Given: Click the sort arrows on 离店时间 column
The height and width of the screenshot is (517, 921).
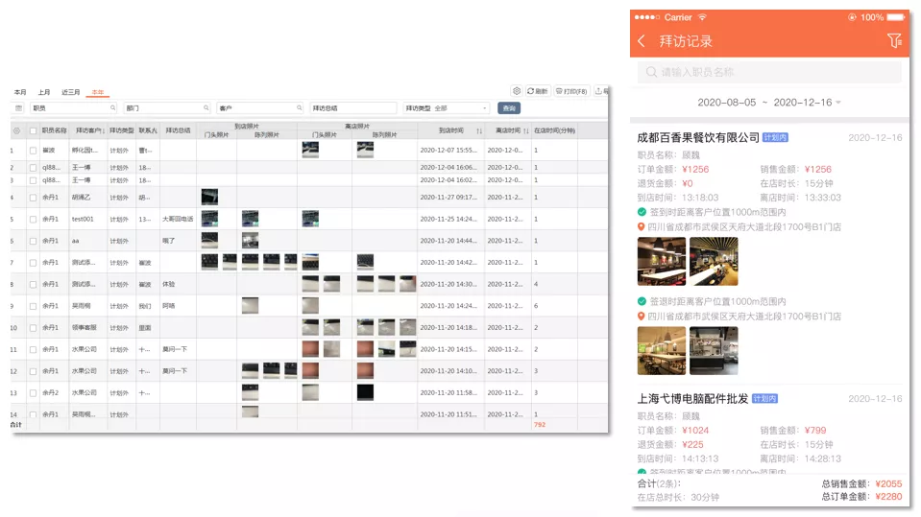Looking at the screenshot, I should [x=525, y=130].
